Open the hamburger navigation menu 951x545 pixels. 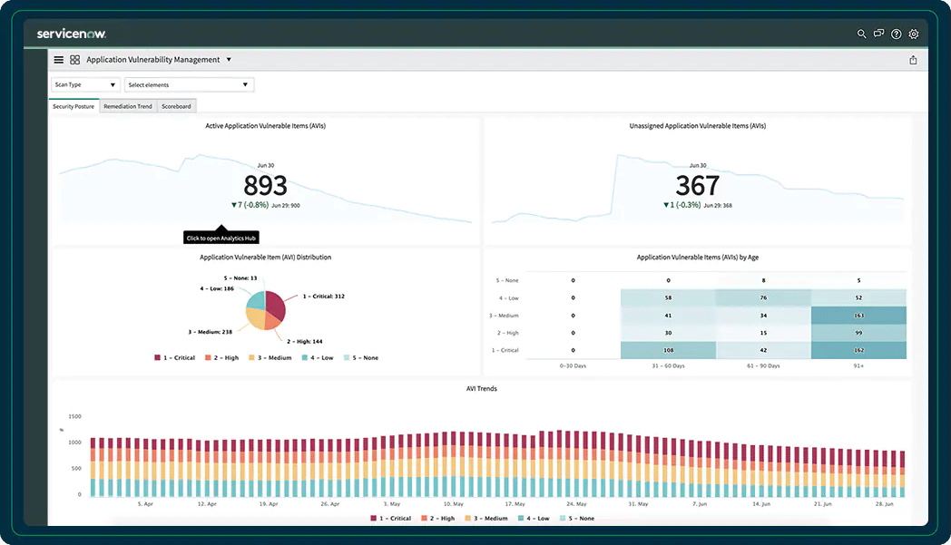tap(58, 59)
